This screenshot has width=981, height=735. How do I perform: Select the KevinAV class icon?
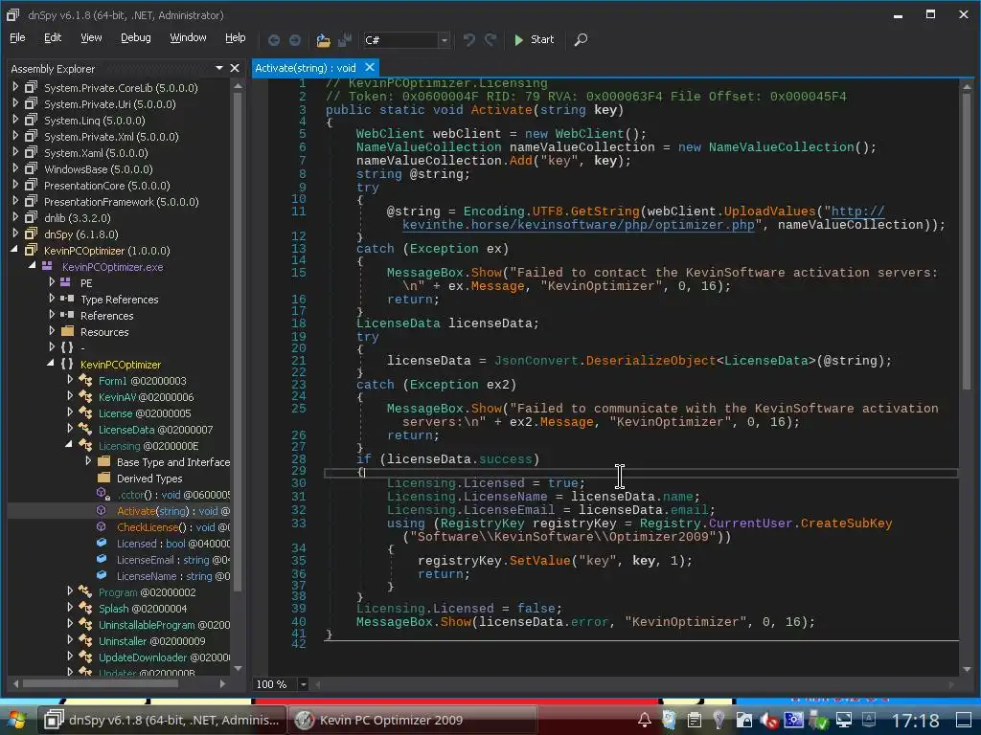[x=85, y=397]
